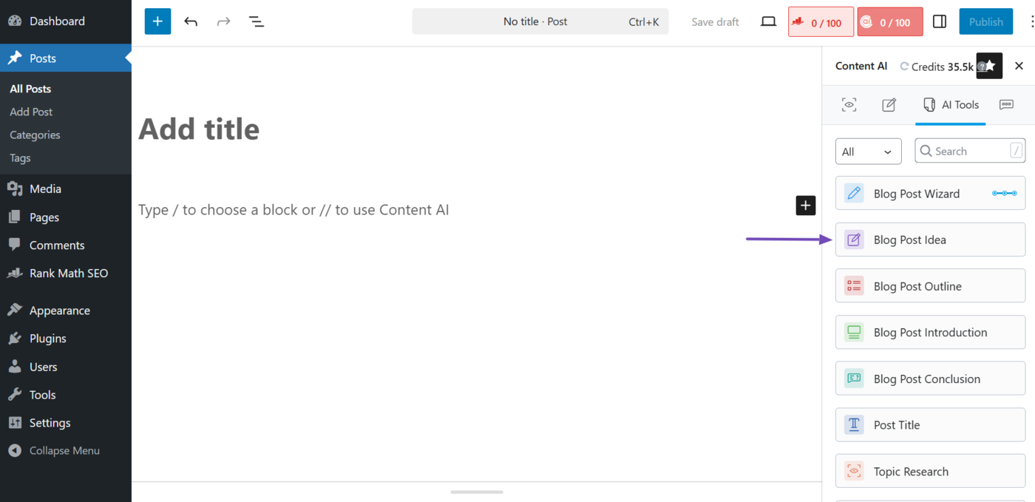
Task: Select the pencil Write icon in Content AI
Action: coord(888,105)
